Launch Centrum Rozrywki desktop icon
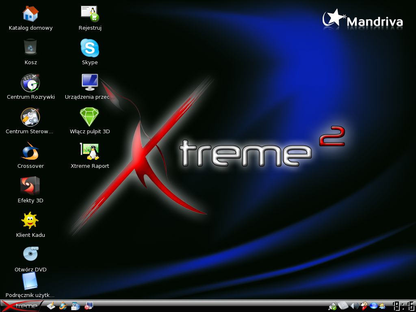Viewport: 416px width, 312px height. pos(30,83)
